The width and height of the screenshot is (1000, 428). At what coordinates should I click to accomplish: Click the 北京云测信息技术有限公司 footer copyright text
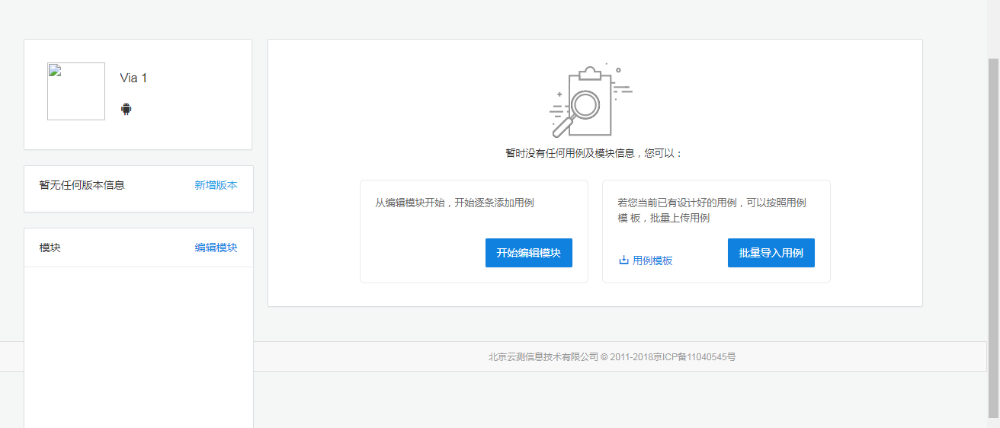click(612, 356)
